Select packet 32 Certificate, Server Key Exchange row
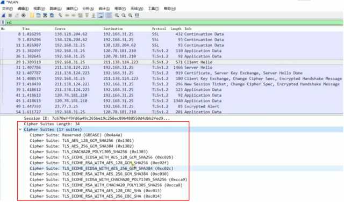 pyautogui.click(x=171, y=73)
